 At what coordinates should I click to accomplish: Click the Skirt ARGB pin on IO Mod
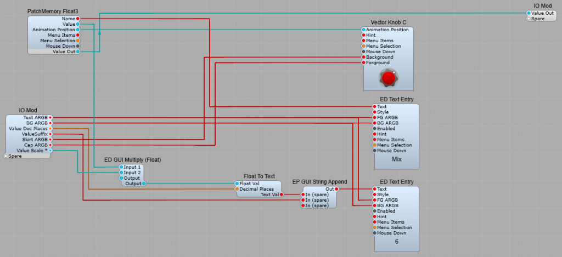(x=50, y=139)
